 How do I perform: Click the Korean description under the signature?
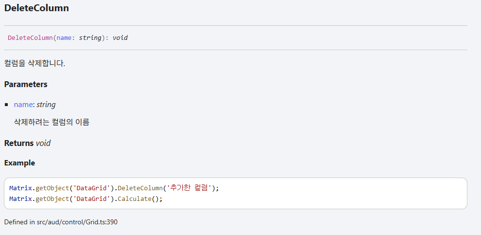point(34,64)
